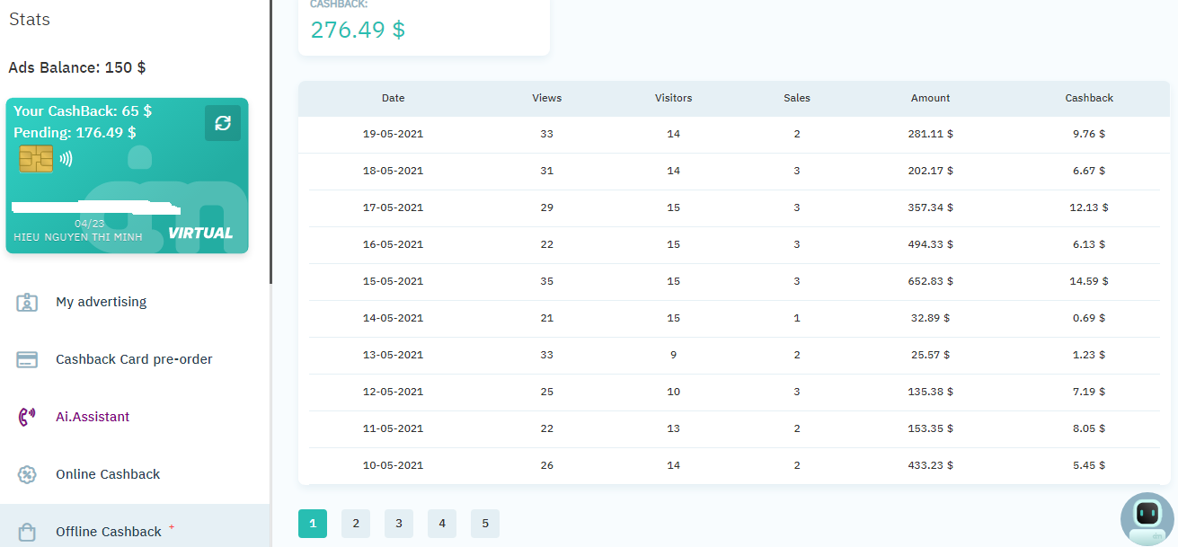This screenshot has height=547, width=1178.
Task: Click date cell 19-05-2021
Action: click(x=393, y=134)
